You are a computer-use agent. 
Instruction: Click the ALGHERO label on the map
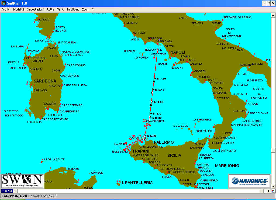[36, 69]
